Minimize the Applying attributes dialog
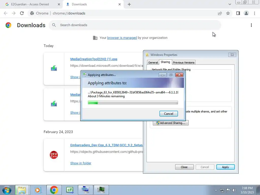 pyautogui.click(x=162, y=75)
